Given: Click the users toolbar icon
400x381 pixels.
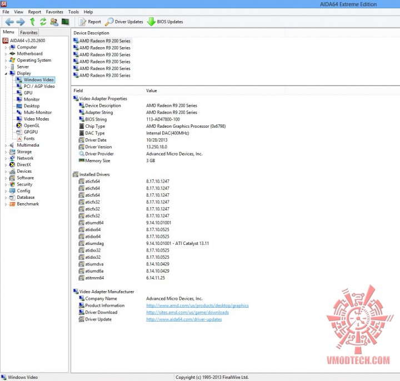Looking at the screenshot, I should (x=54, y=22).
